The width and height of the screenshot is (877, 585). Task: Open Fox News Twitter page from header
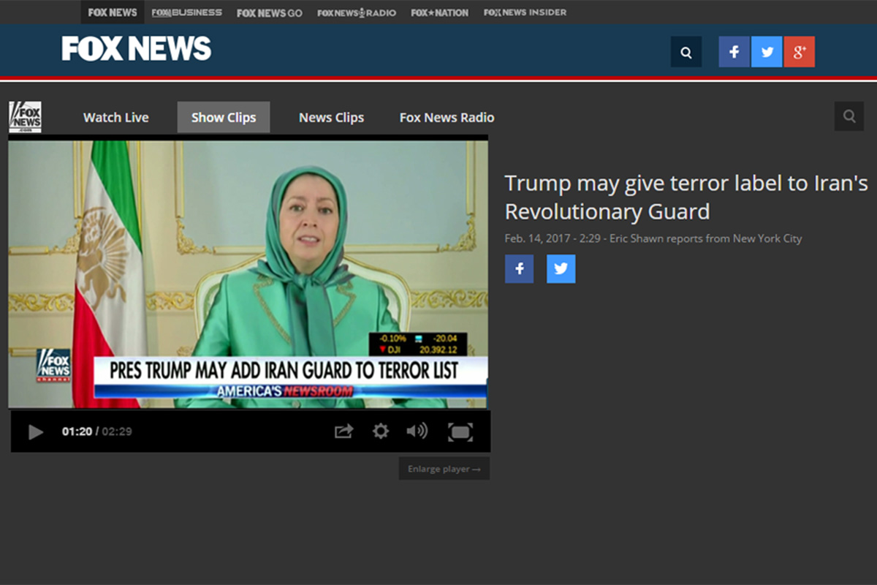pyautogui.click(x=767, y=52)
